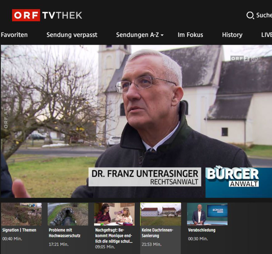Viewport: 272px width, 254px height.
Task: Open the Suche search field
Action: coord(263,15)
